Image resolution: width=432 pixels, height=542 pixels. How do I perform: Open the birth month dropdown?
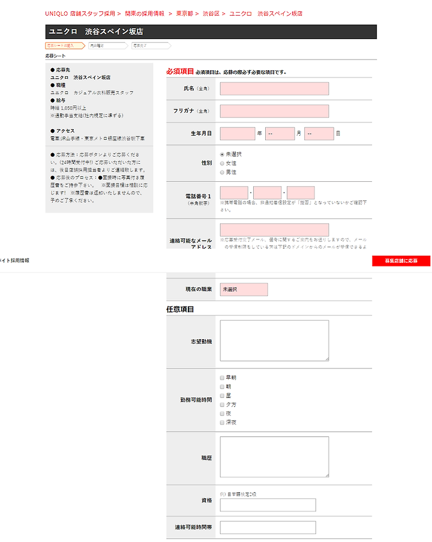[x=280, y=133]
